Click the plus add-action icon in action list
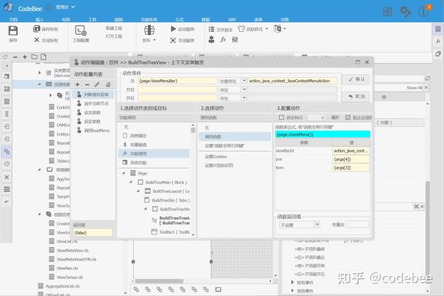This screenshot has width=444, height=296. click(77, 84)
